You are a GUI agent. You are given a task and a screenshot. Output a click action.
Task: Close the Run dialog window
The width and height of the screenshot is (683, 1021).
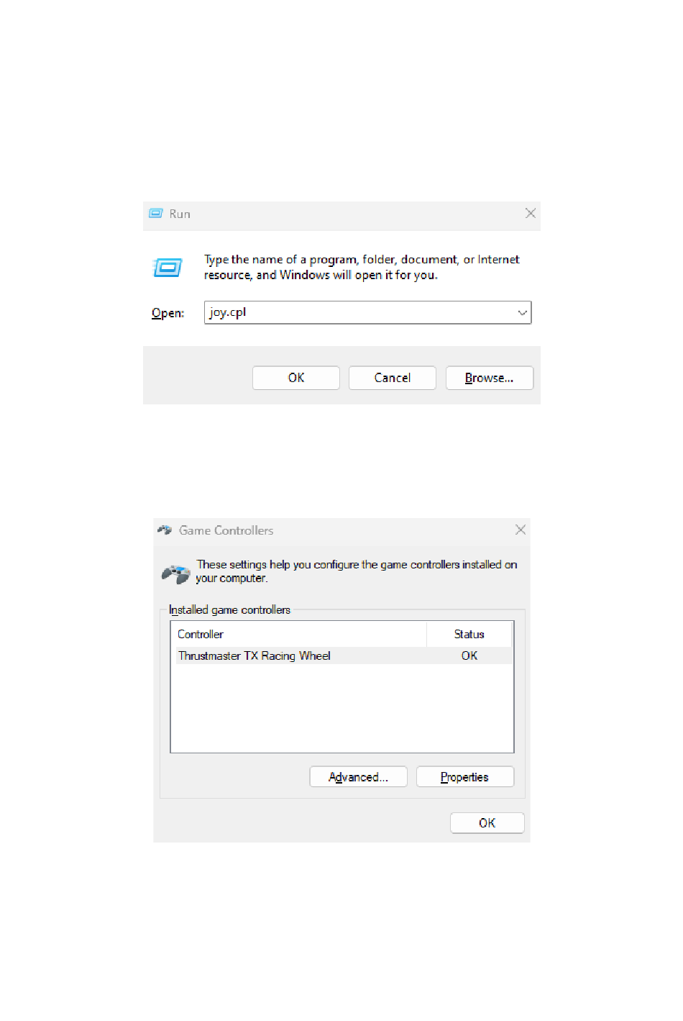pos(531,213)
